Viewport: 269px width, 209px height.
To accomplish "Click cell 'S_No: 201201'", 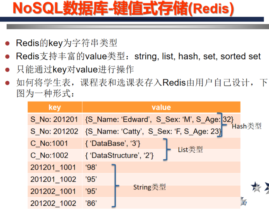I will (55, 119).
